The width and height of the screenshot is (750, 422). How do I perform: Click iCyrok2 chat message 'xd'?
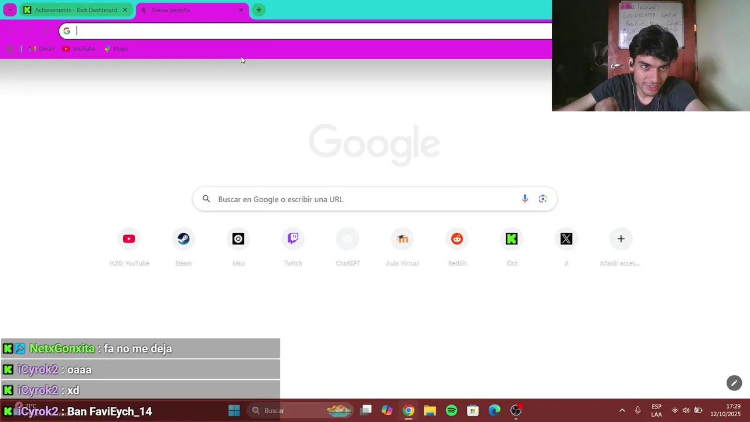coord(141,390)
